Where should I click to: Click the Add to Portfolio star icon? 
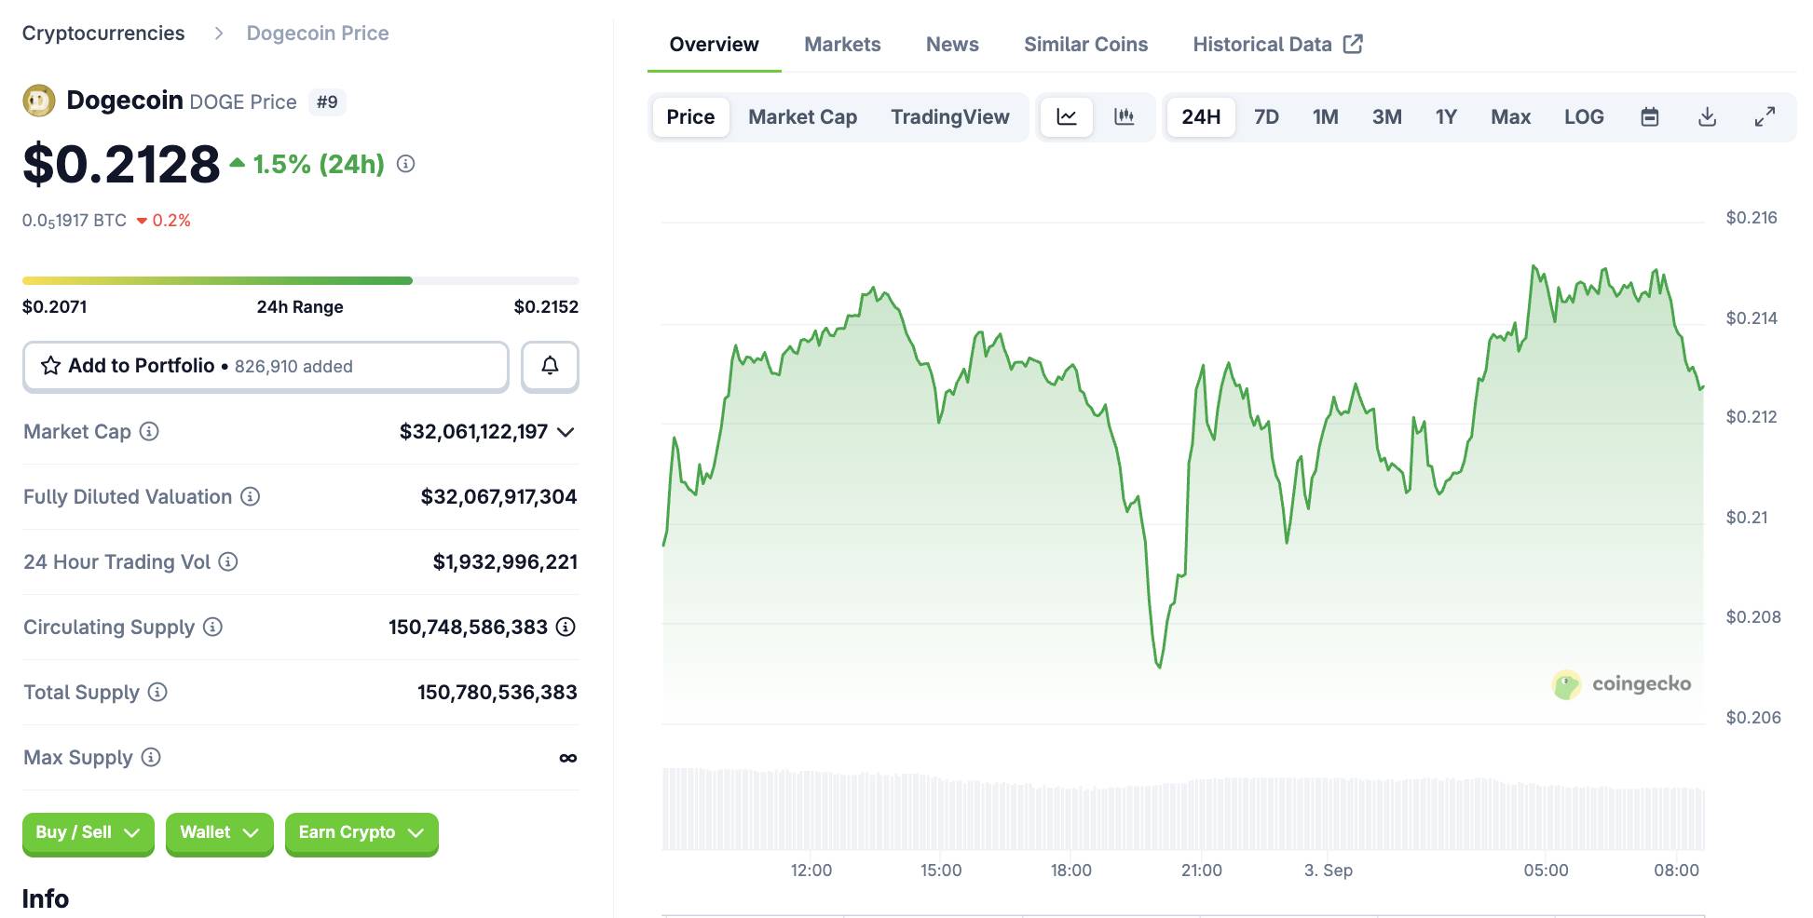[50, 366]
